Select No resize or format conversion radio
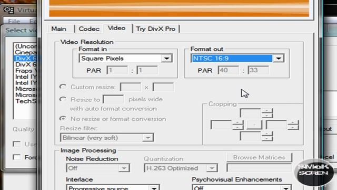This screenshot has width=337, height=190. (63, 119)
